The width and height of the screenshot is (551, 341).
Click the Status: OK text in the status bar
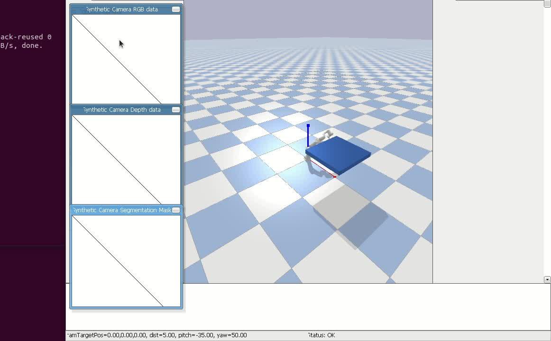[321, 335]
